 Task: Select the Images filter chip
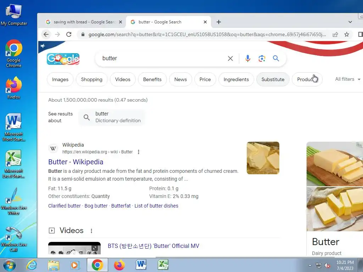click(x=60, y=79)
